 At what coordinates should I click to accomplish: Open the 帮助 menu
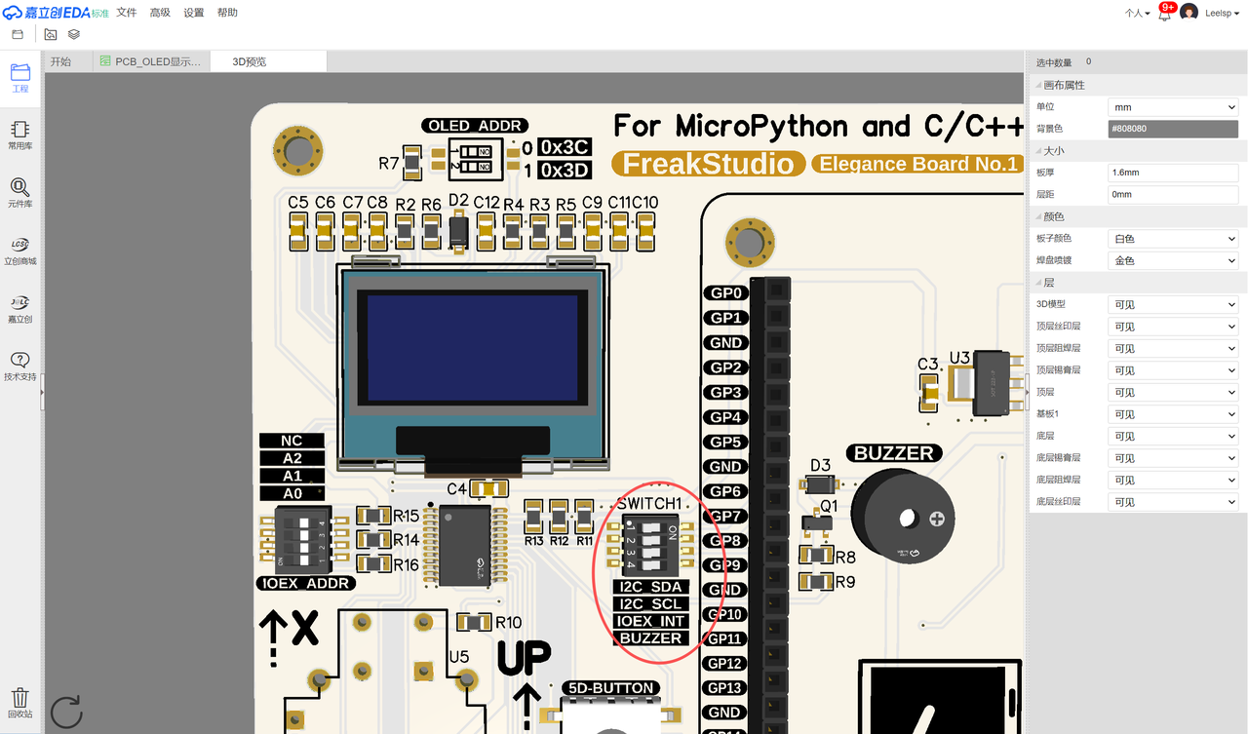pyautogui.click(x=226, y=13)
